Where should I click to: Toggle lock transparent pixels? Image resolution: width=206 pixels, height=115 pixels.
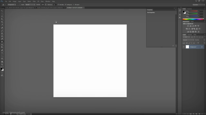click(x=187, y=43)
